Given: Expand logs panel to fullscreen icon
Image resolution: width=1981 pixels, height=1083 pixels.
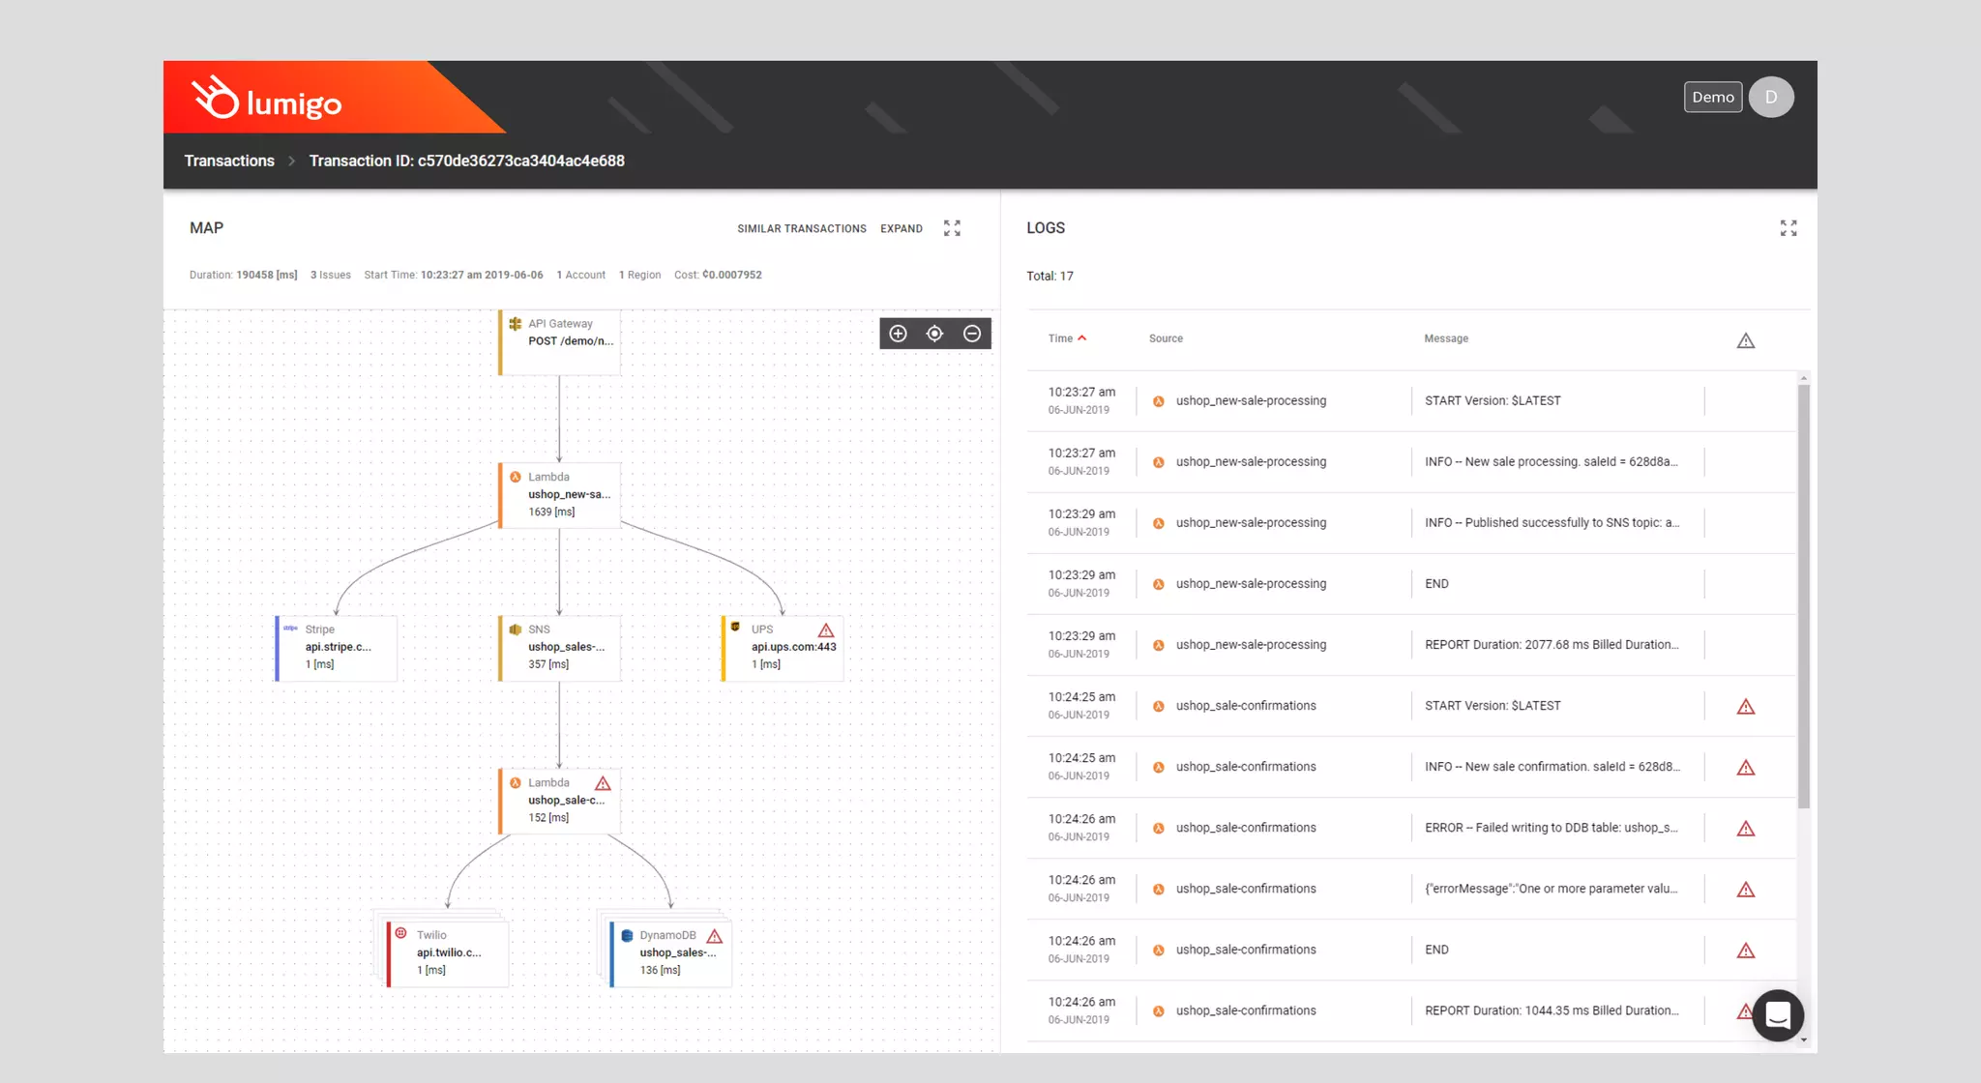Looking at the screenshot, I should [1789, 228].
